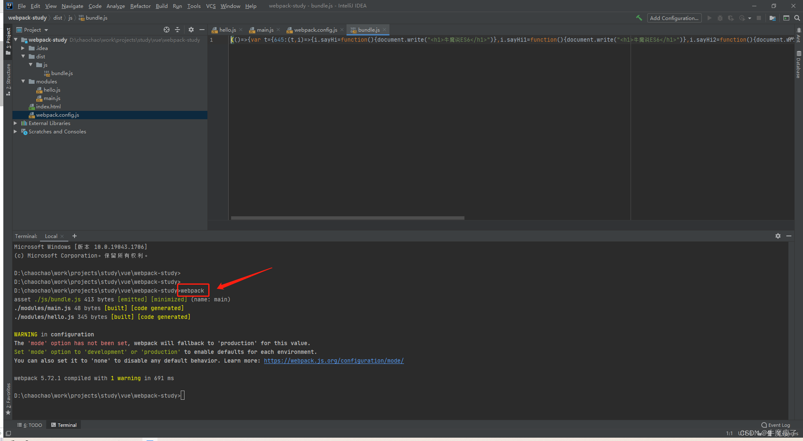Open Project panel gear settings
Screen dimensions: 803x441
pos(191,30)
